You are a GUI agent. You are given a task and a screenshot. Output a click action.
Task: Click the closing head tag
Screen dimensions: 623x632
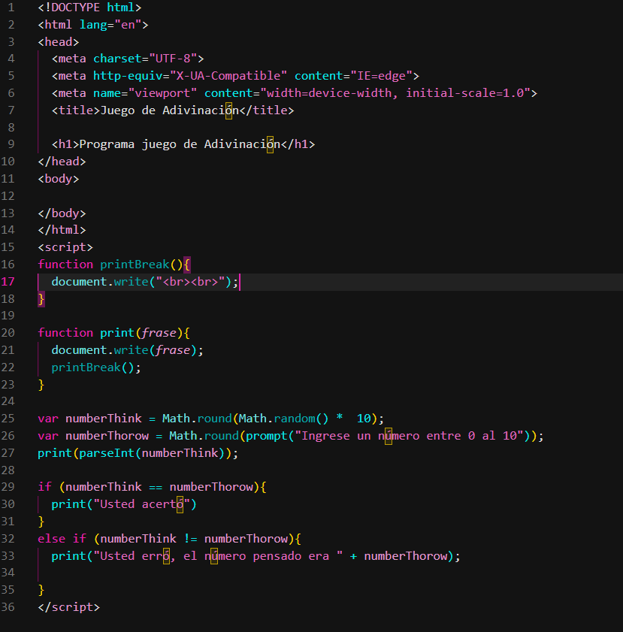(x=62, y=162)
